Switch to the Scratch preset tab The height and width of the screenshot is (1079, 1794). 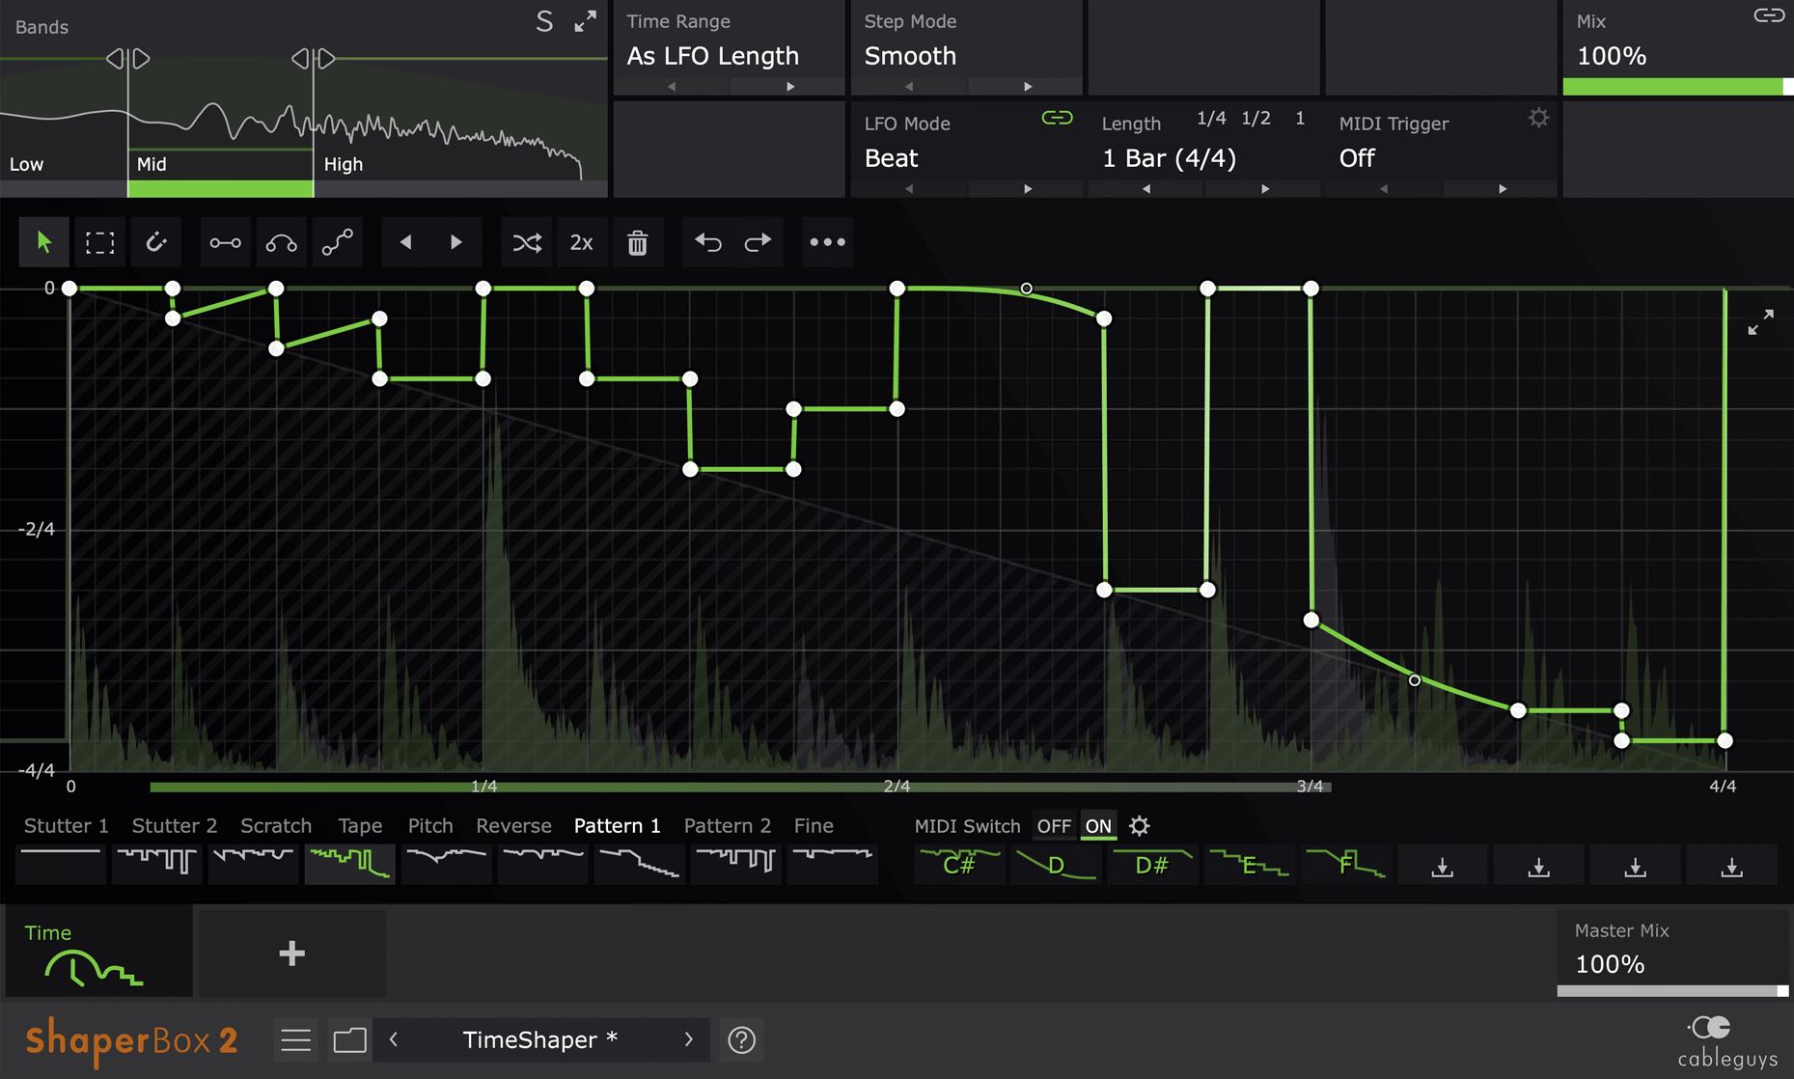(x=276, y=826)
